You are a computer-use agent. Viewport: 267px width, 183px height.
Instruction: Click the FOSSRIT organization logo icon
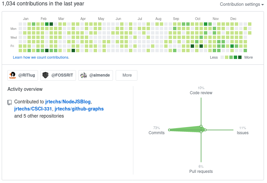pyautogui.click(x=46, y=75)
